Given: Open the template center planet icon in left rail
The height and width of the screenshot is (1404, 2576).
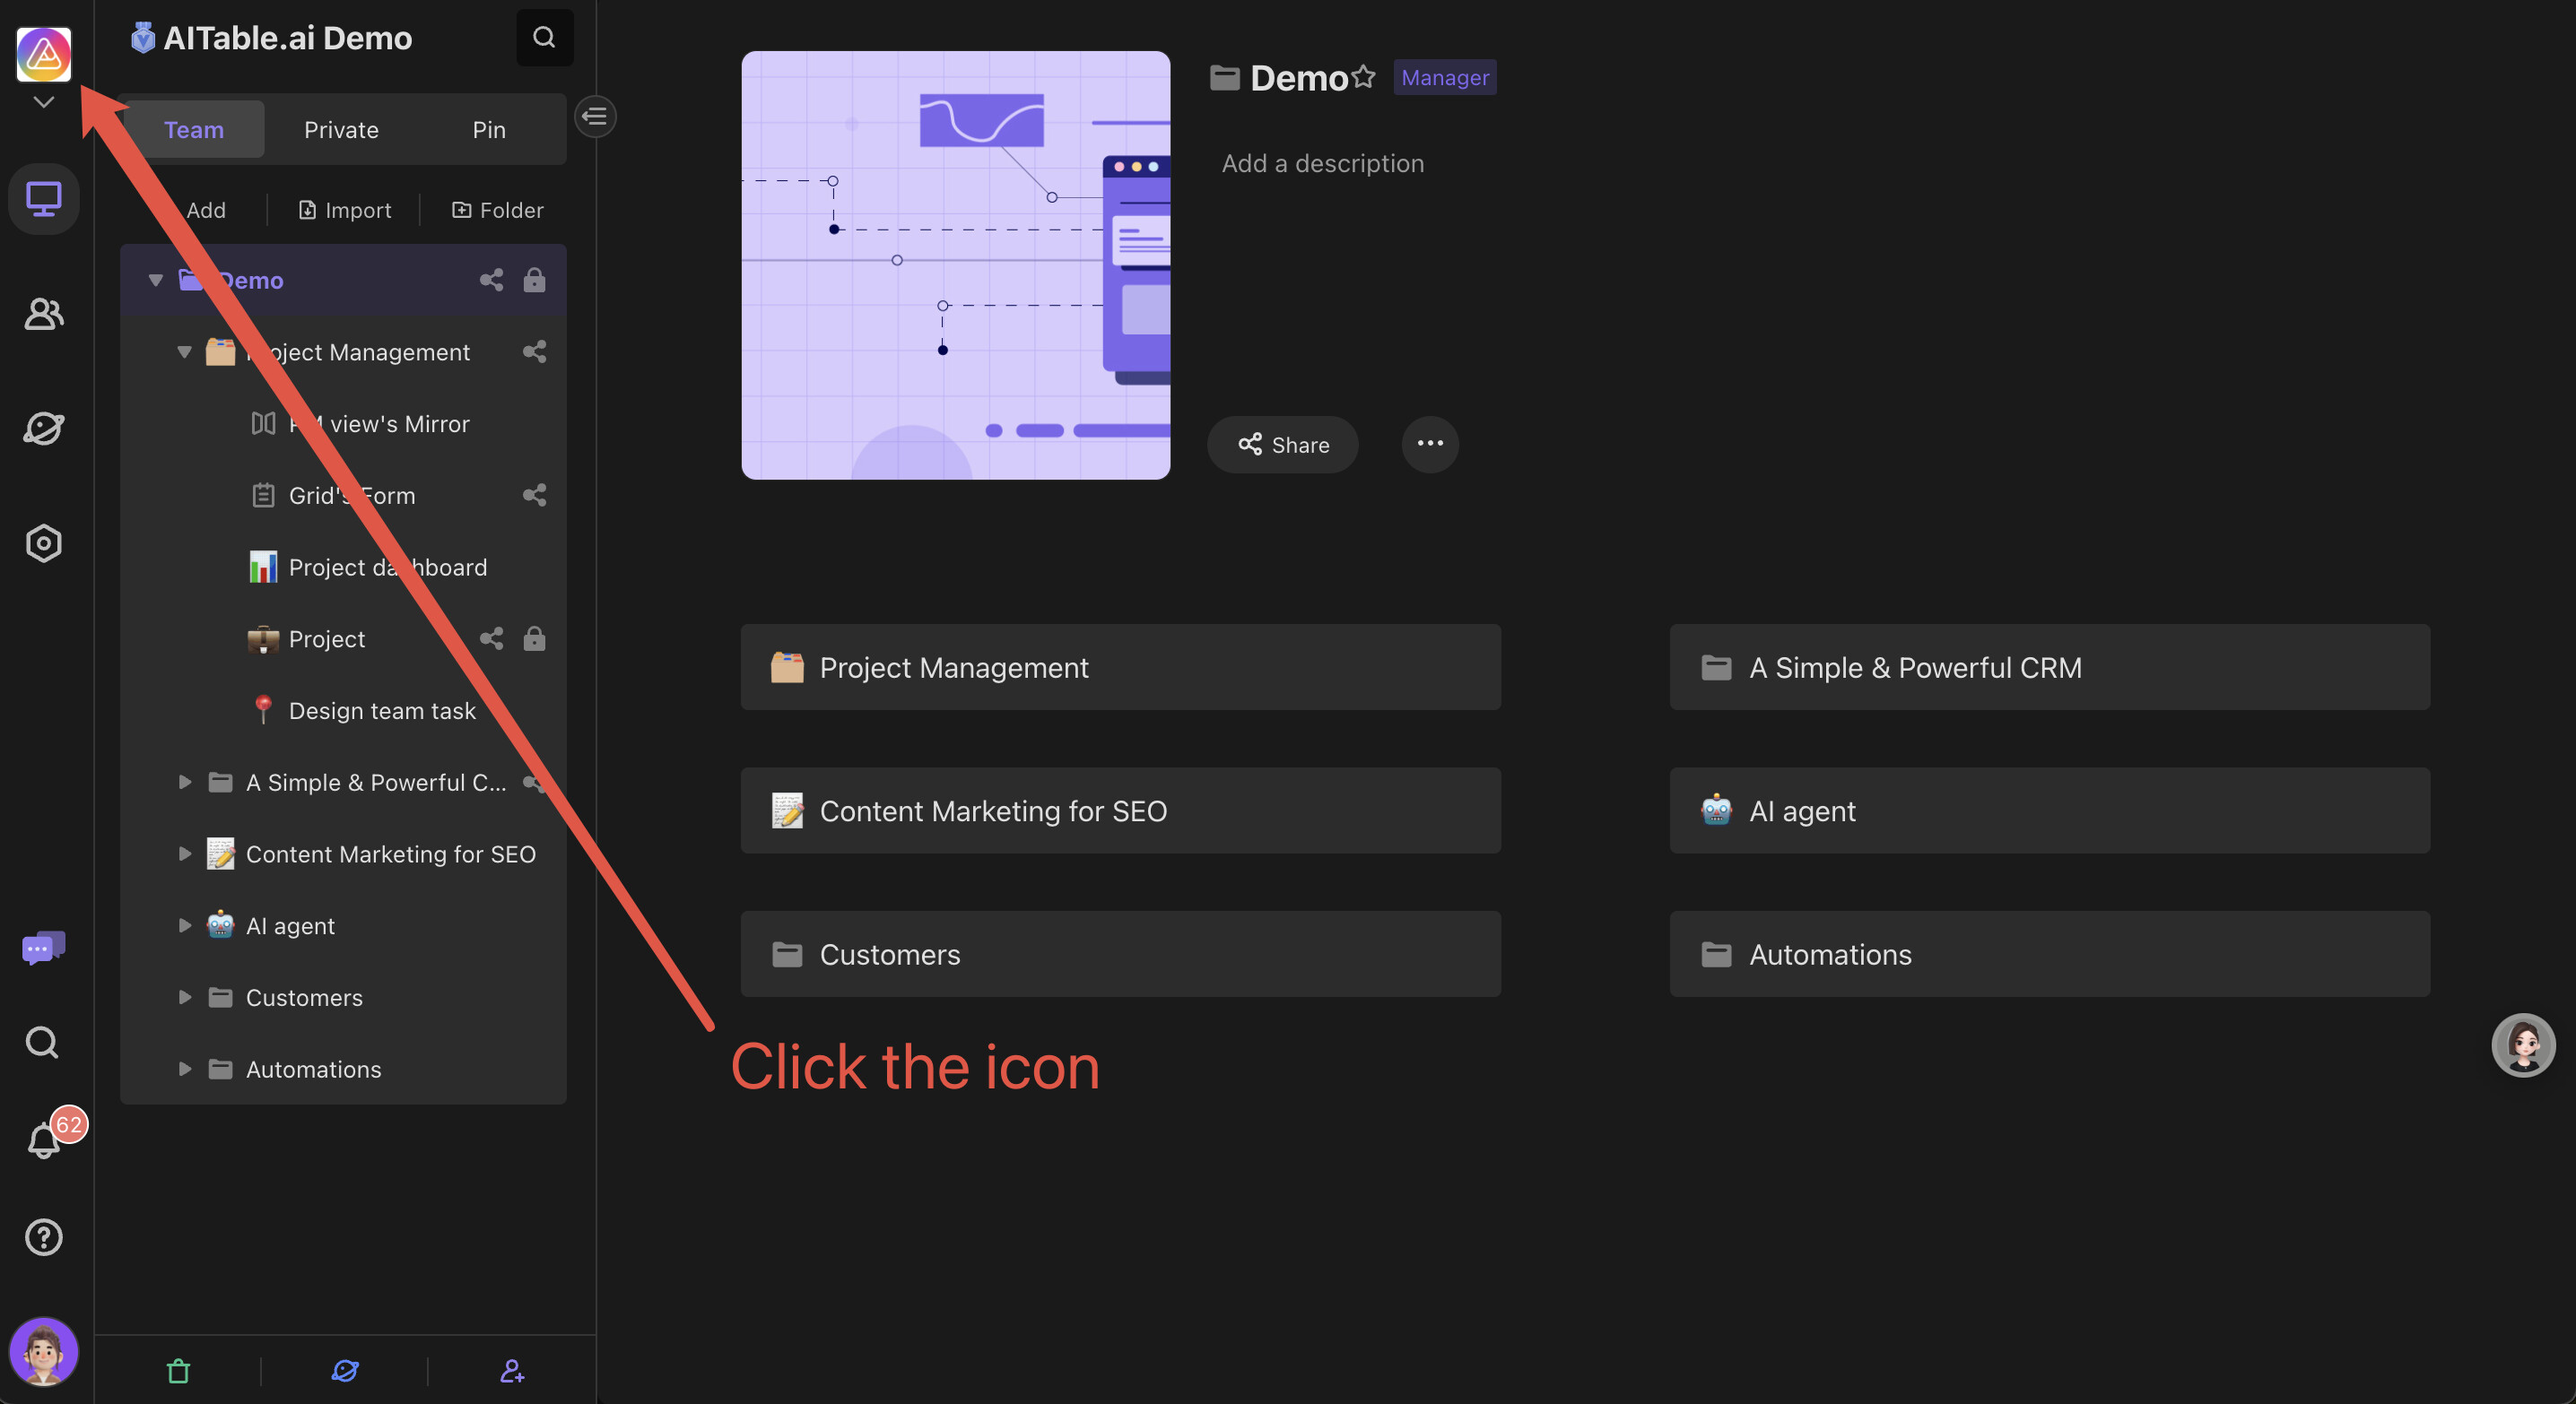Looking at the screenshot, I should click(44, 429).
